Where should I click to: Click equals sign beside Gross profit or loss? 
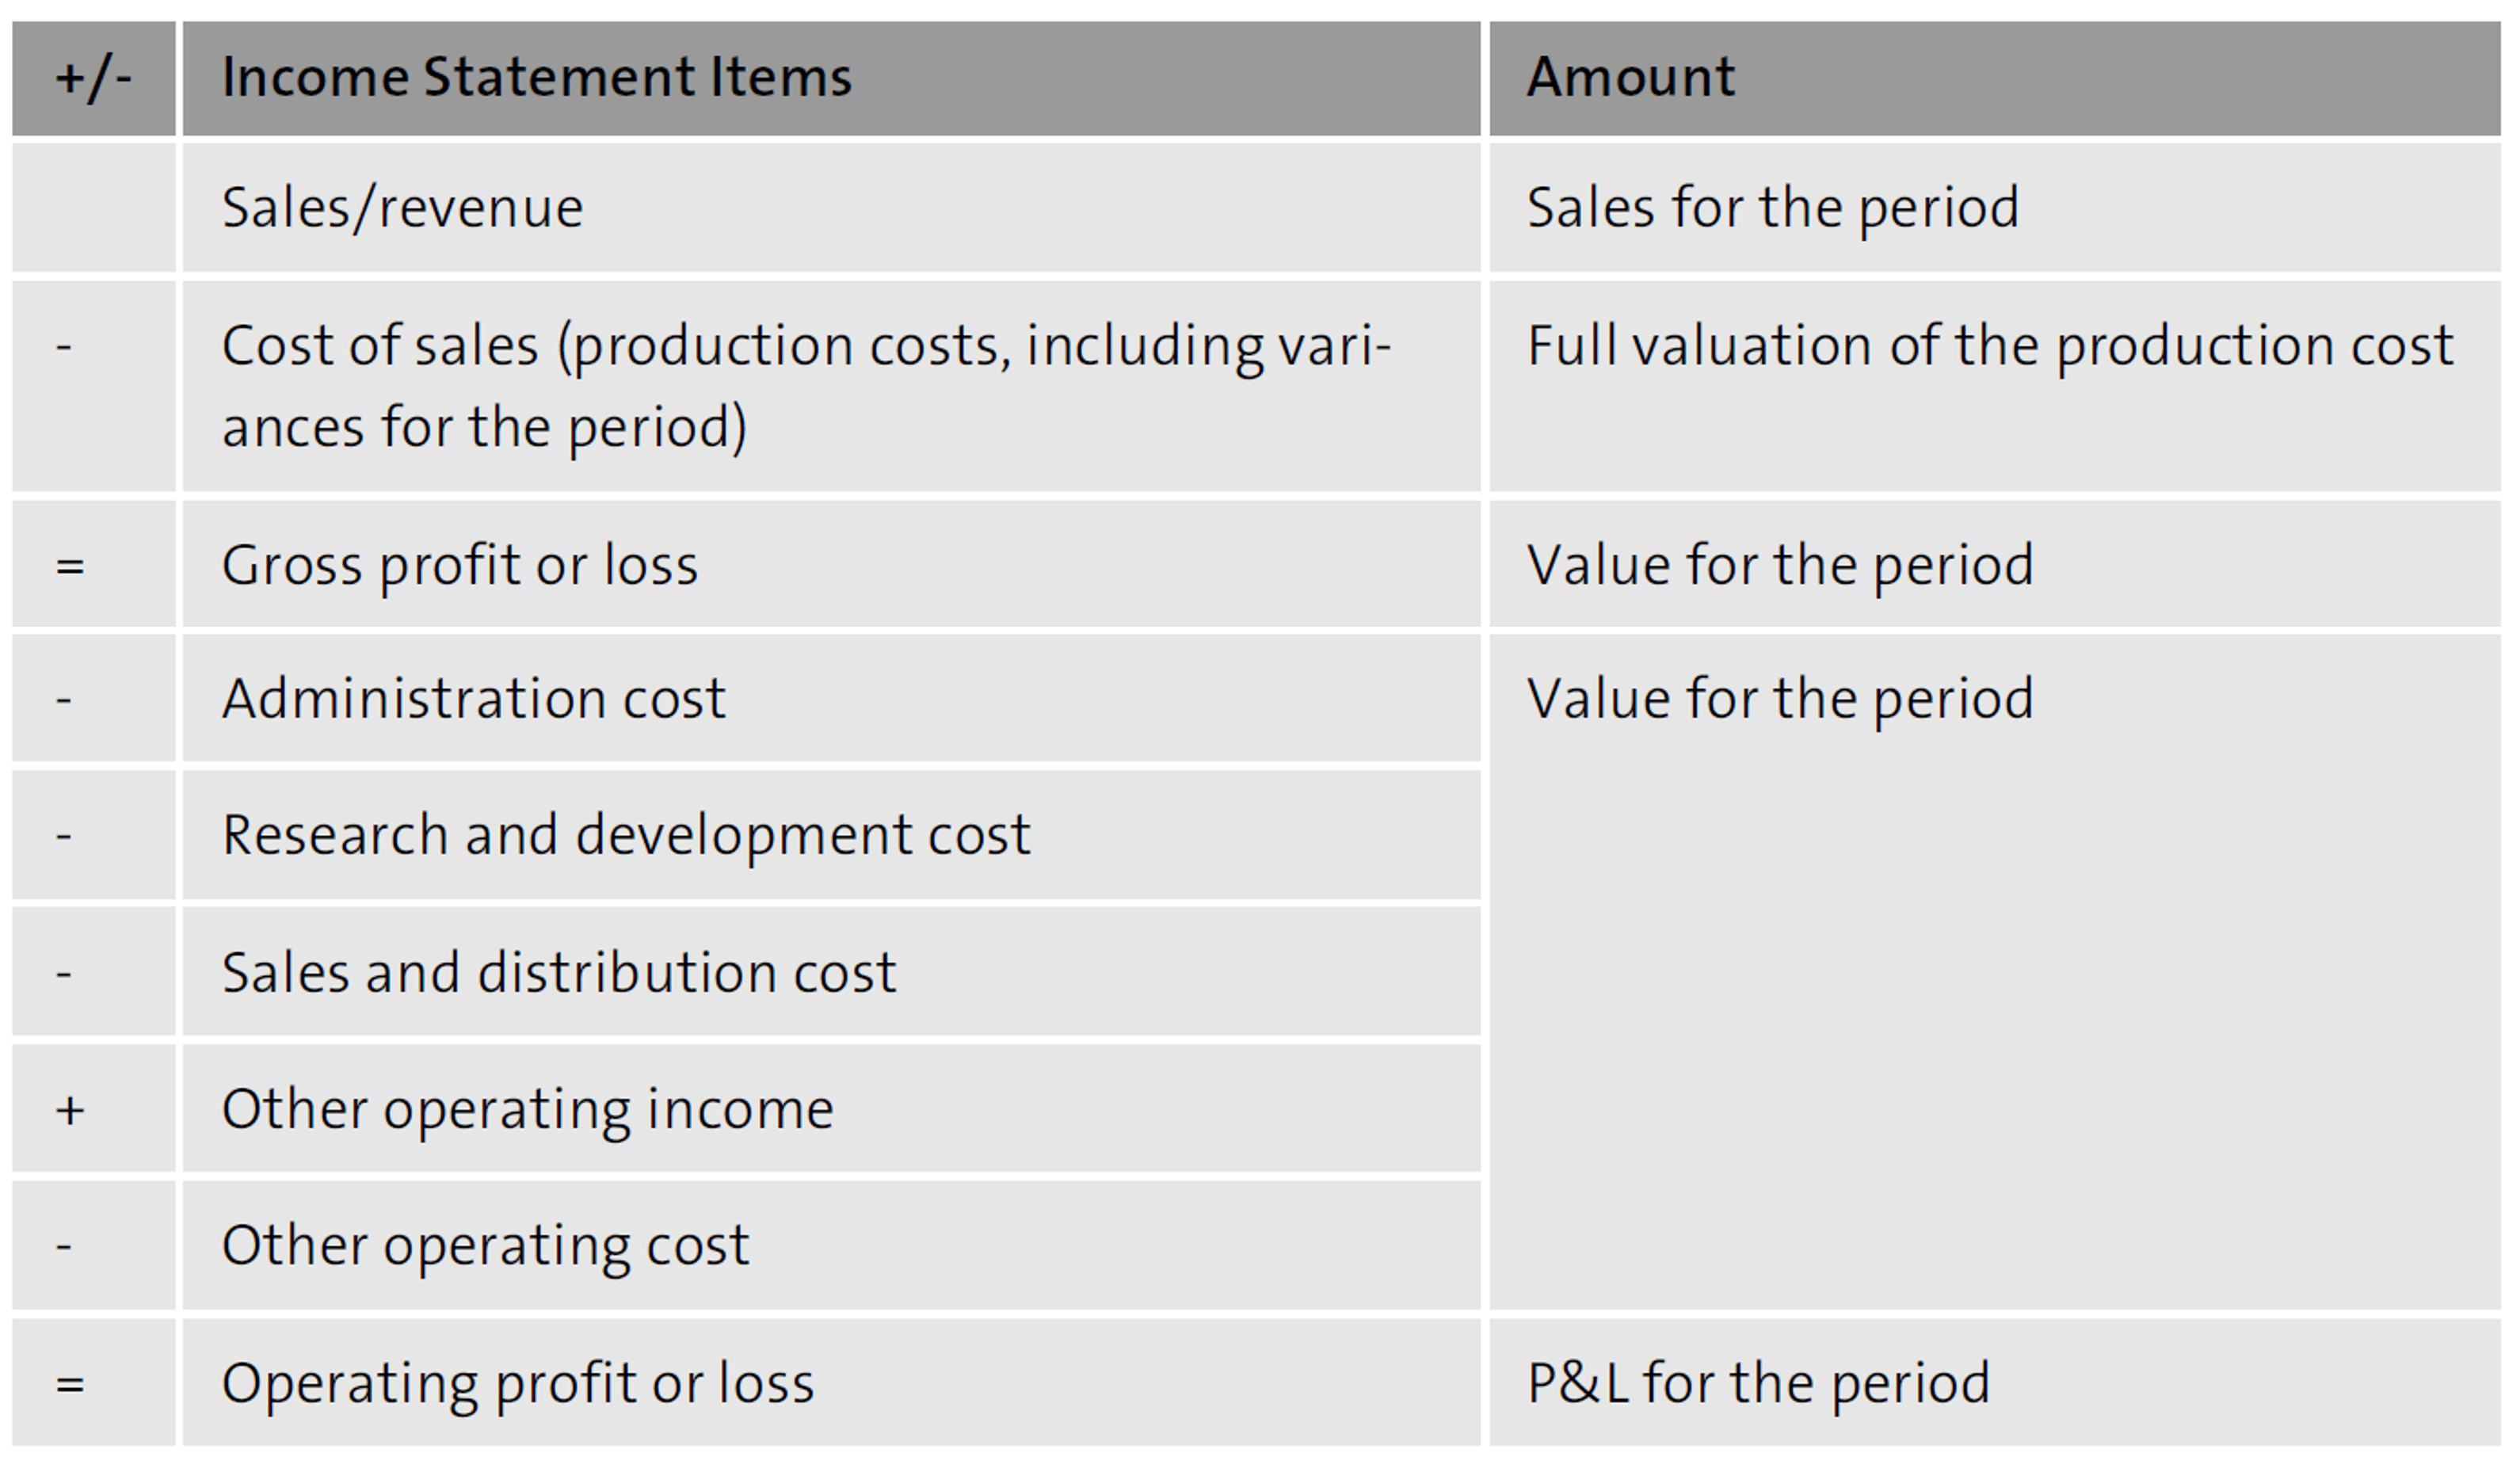click(x=70, y=567)
